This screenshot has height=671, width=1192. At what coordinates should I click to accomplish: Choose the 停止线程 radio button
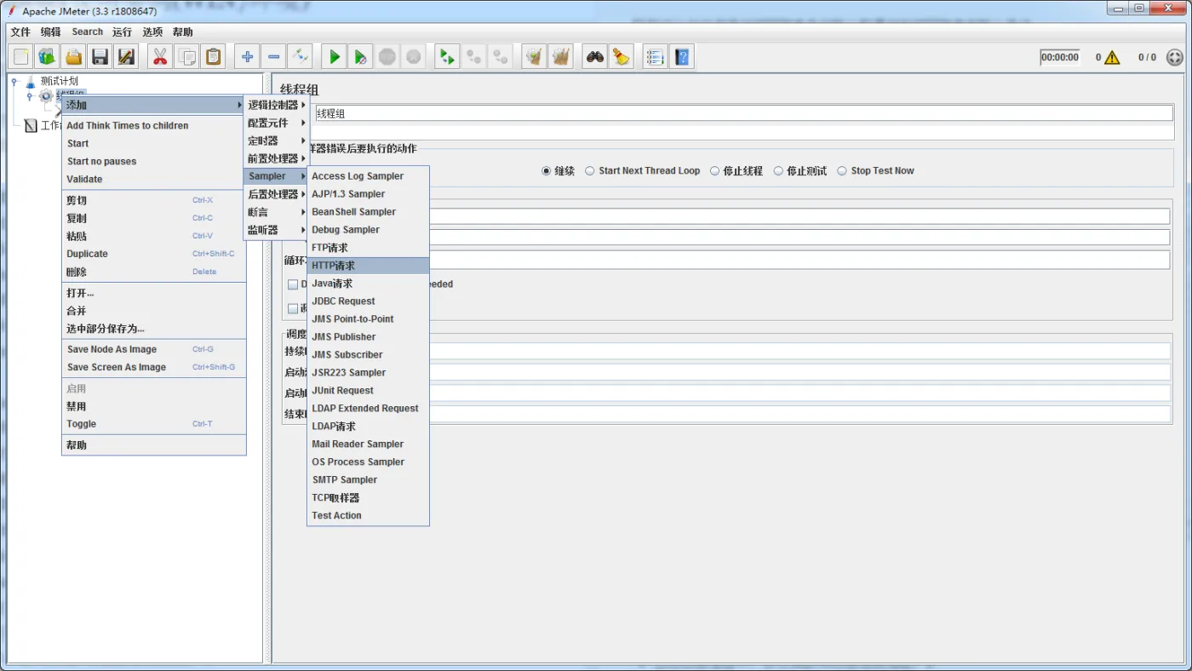[714, 171]
